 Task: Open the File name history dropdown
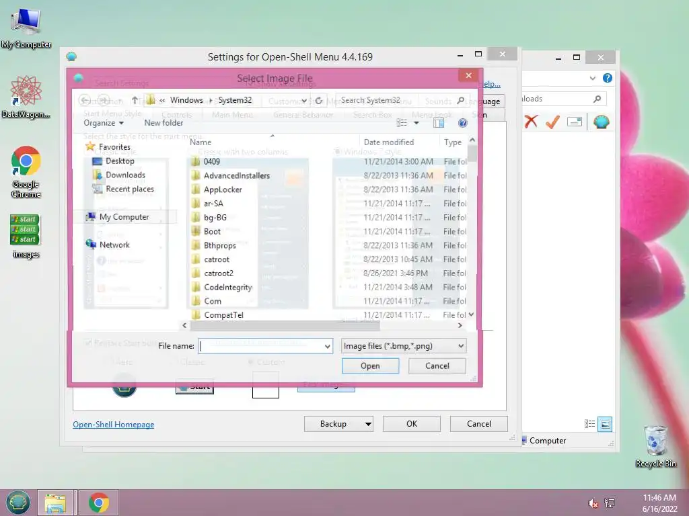[x=328, y=346]
